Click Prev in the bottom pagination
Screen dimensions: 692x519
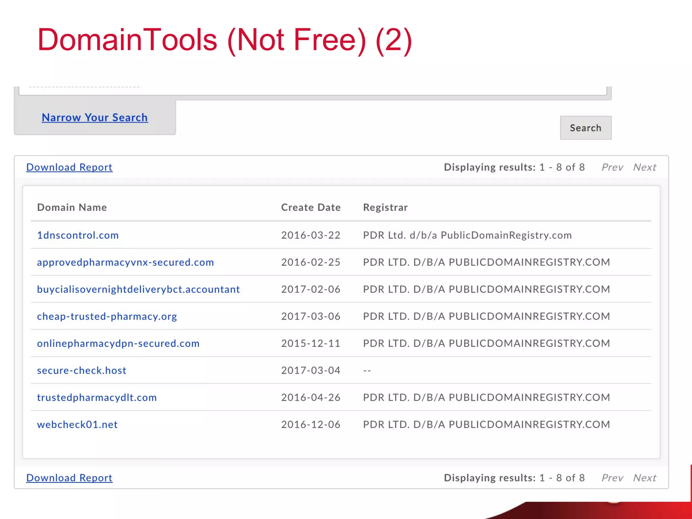(x=612, y=478)
